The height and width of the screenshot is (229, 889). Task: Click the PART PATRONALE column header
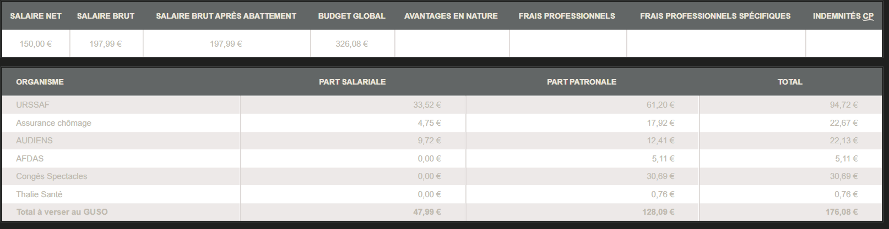(582, 82)
